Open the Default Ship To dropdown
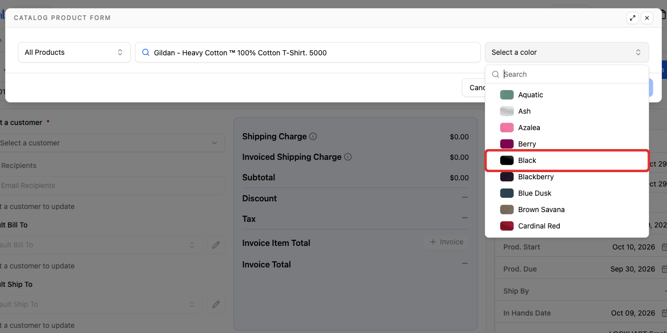Image resolution: width=667 pixels, height=333 pixels. pos(100,304)
